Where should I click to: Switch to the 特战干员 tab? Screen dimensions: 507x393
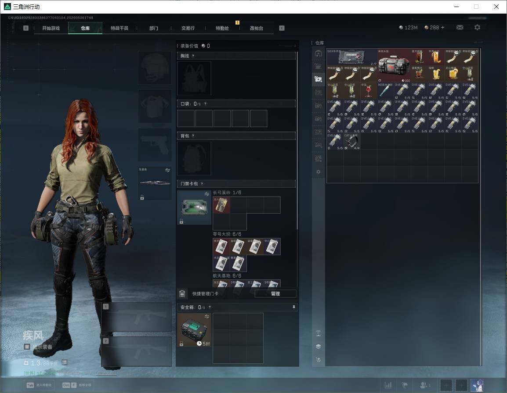pyautogui.click(x=120, y=28)
